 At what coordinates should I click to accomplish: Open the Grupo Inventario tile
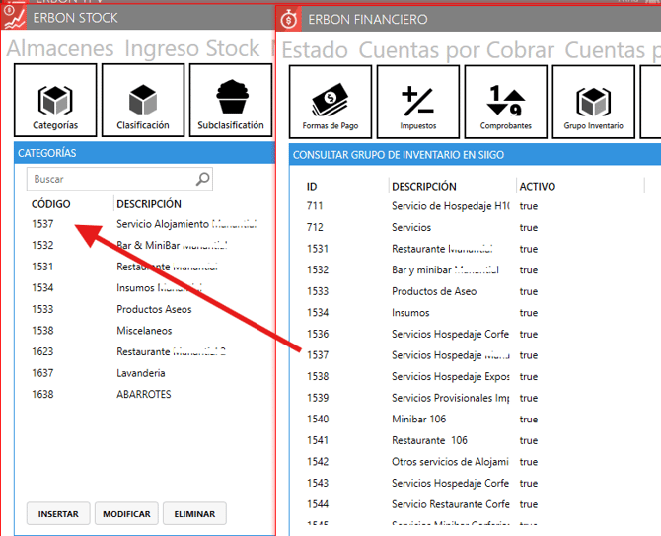[593, 102]
